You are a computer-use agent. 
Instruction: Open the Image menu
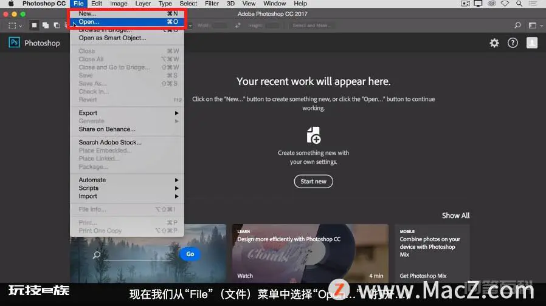[119, 4]
